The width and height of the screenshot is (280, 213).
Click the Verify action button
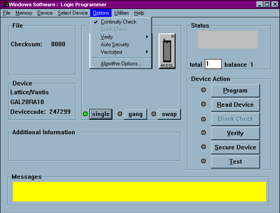coord(235,133)
